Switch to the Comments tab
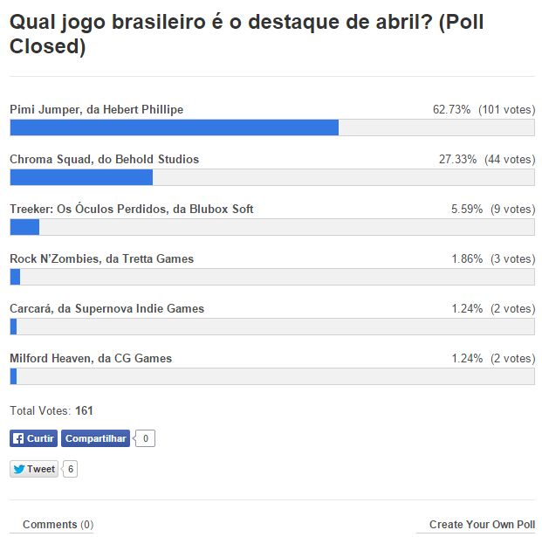This screenshot has height=537, width=542. click(58, 525)
